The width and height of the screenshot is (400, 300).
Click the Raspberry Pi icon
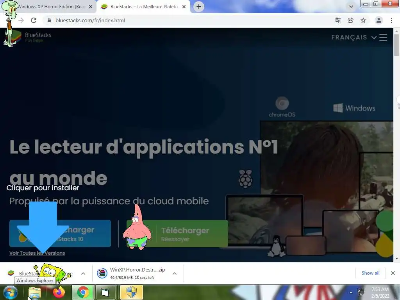[245, 179]
